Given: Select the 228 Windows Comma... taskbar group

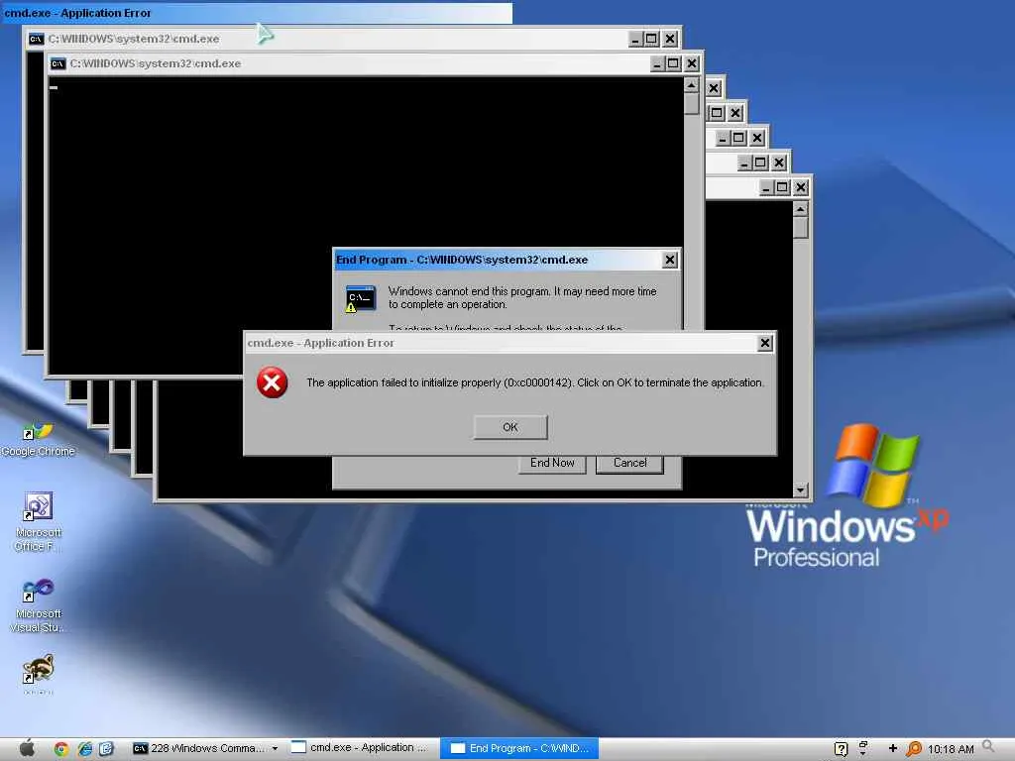Looking at the screenshot, I should (x=206, y=749).
